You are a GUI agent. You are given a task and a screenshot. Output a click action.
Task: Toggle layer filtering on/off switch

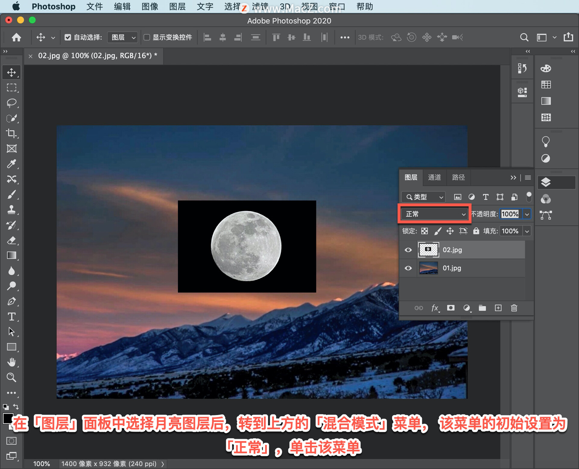[529, 197]
